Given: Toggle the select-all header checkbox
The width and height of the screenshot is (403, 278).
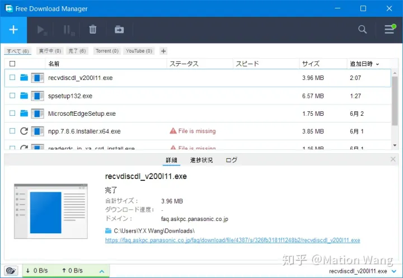Looking at the screenshot, I should (x=12, y=64).
